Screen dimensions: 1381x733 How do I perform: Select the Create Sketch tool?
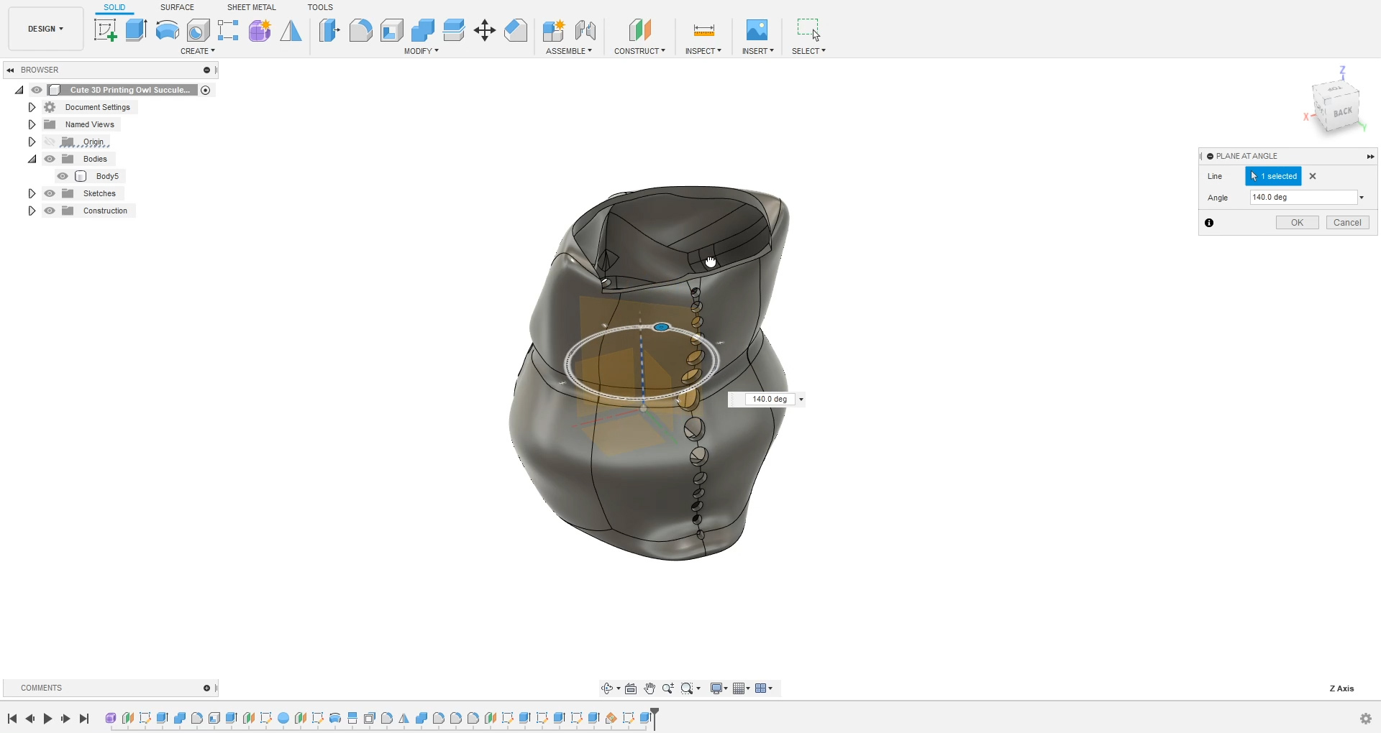(x=106, y=30)
